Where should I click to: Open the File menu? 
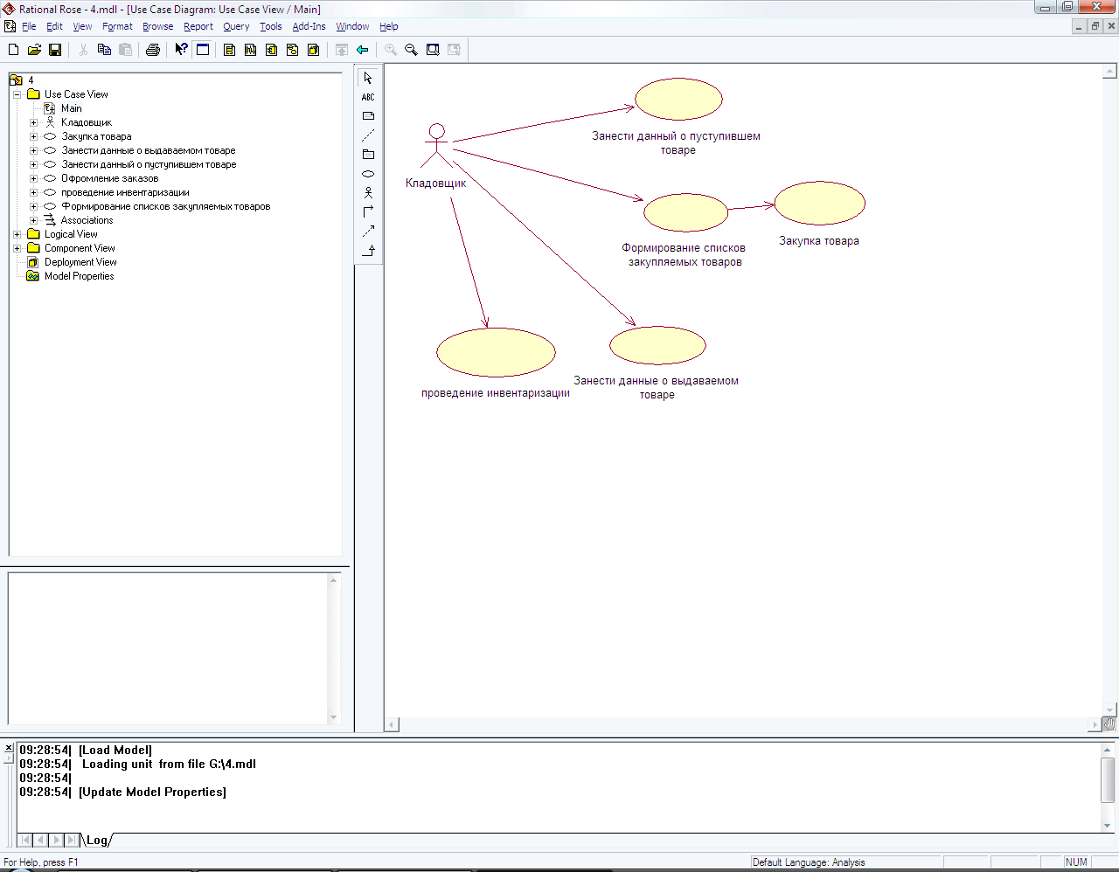click(x=29, y=26)
